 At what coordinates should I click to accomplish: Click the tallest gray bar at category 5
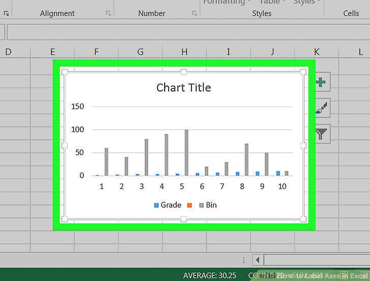coord(187,152)
